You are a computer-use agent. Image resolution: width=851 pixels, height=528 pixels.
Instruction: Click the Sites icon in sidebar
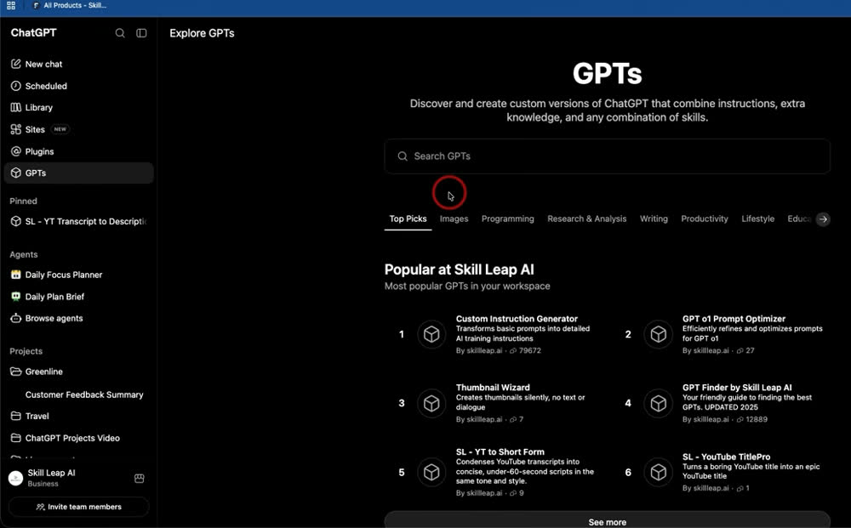coord(15,129)
